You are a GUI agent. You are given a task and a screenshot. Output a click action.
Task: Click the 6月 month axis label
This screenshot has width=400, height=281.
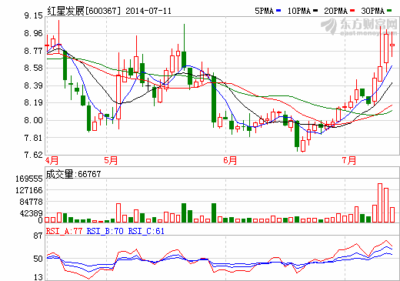(x=230, y=161)
